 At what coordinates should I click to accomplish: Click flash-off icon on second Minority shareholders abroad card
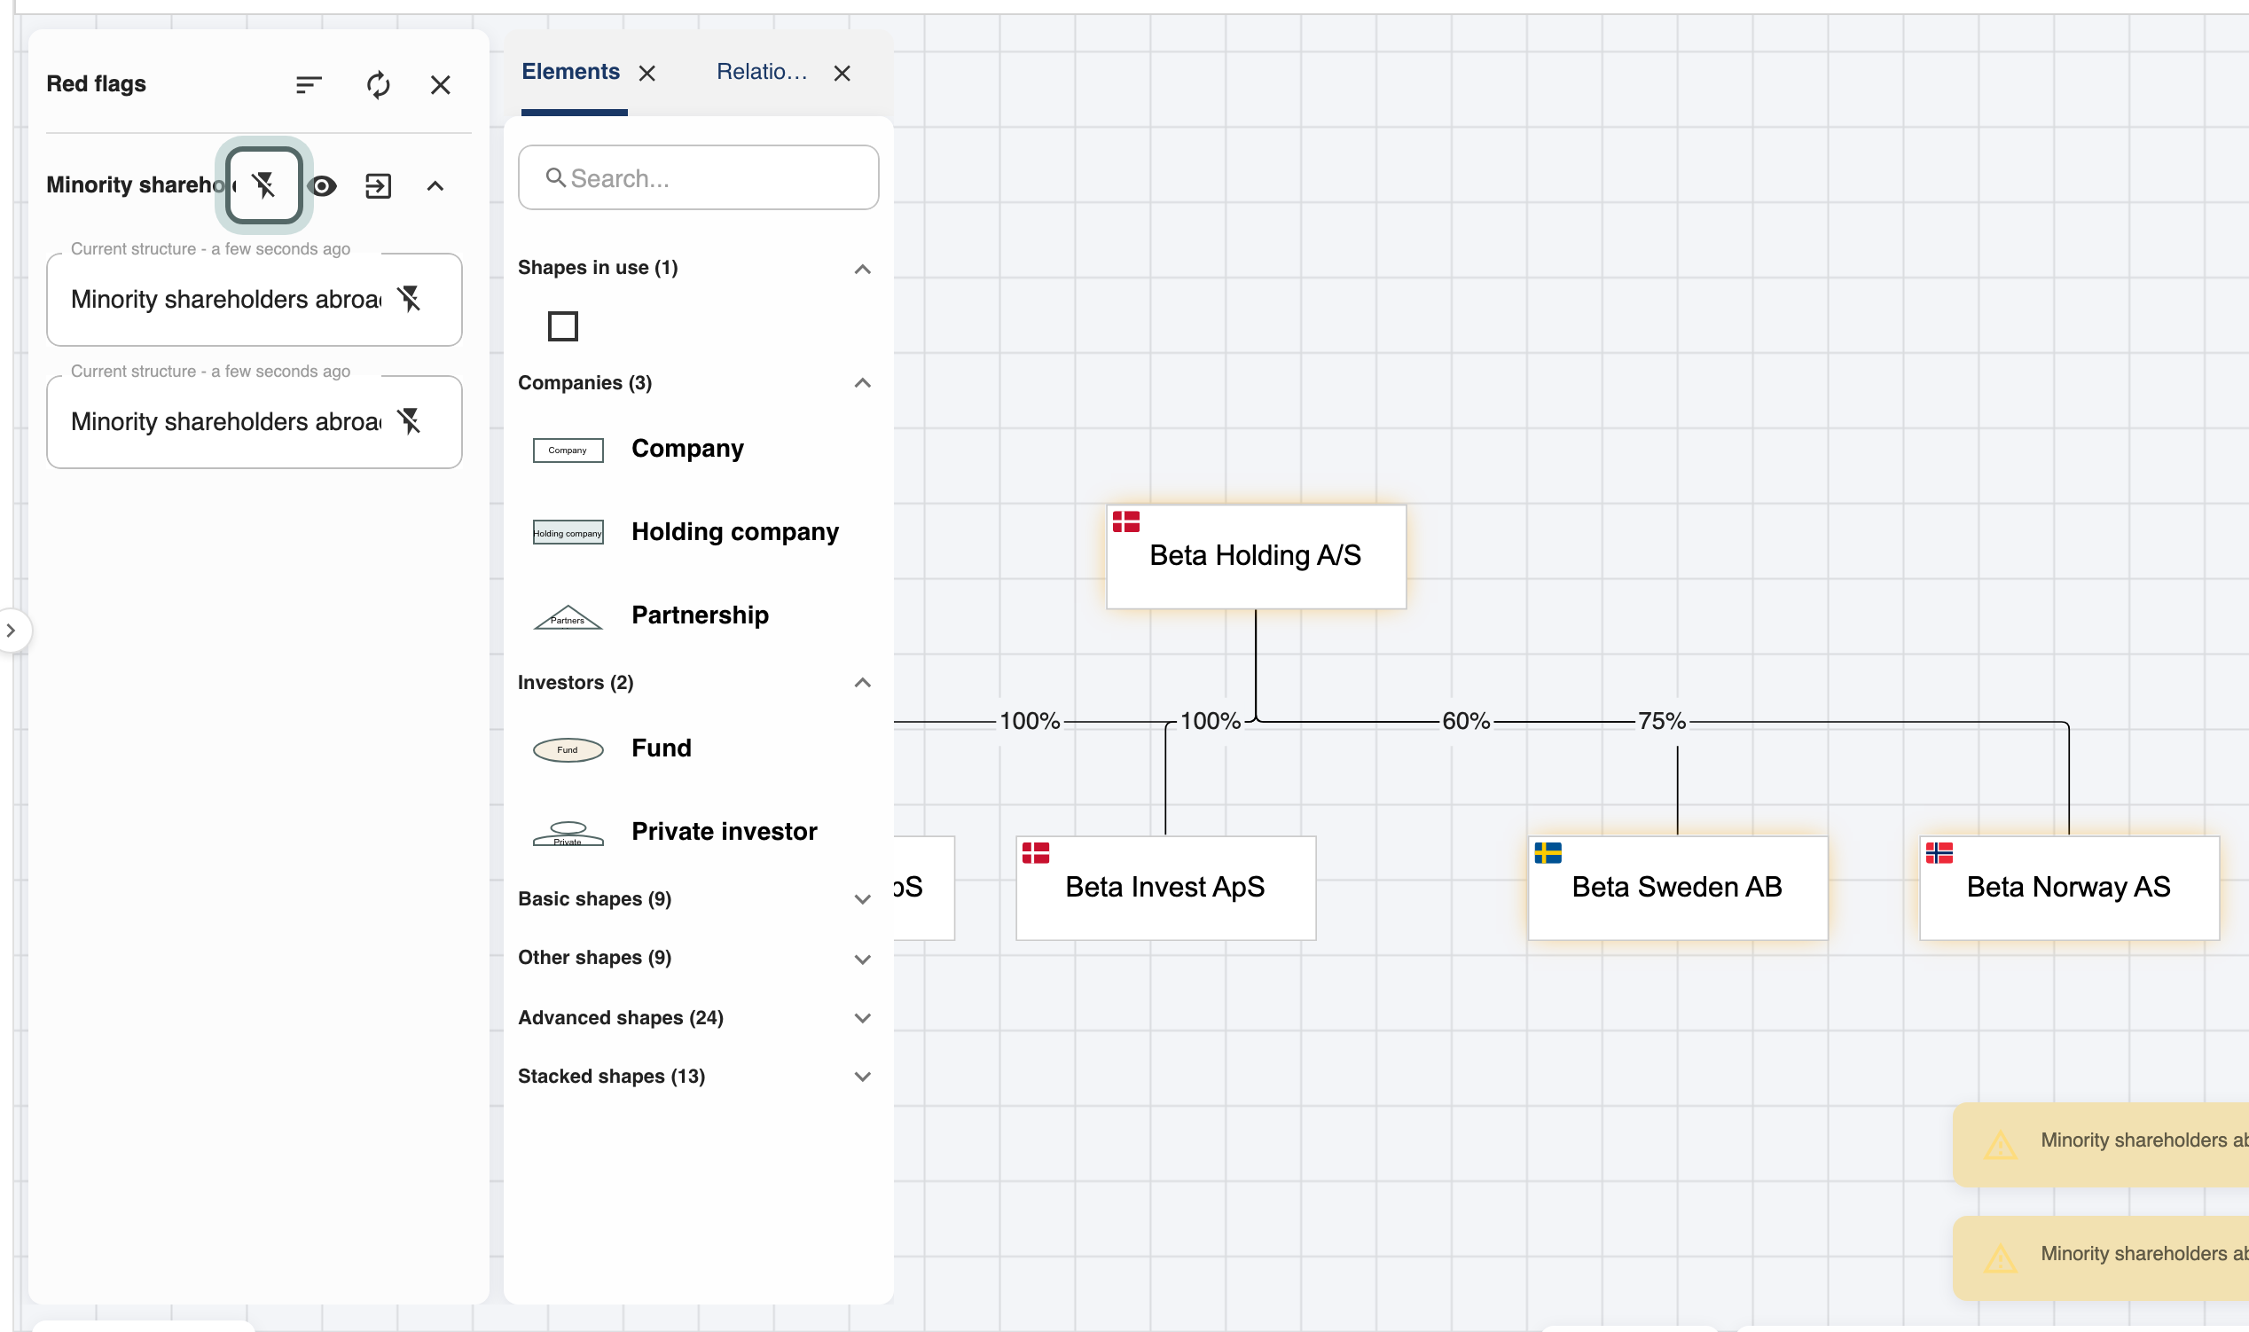[x=409, y=420]
